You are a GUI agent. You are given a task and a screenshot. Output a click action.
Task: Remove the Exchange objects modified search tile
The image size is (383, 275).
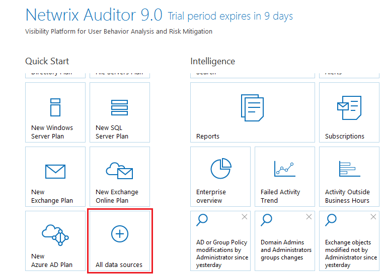click(x=373, y=217)
